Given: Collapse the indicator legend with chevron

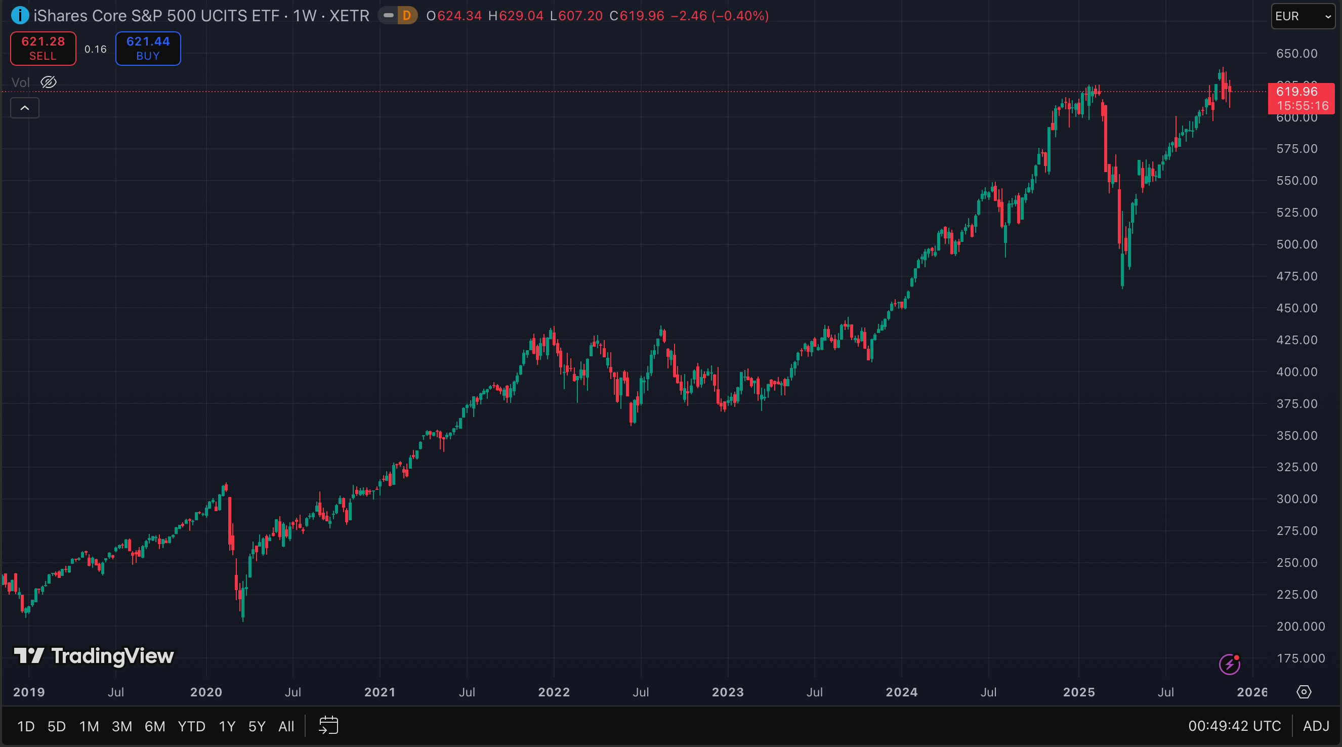Looking at the screenshot, I should pyautogui.click(x=24, y=108).
